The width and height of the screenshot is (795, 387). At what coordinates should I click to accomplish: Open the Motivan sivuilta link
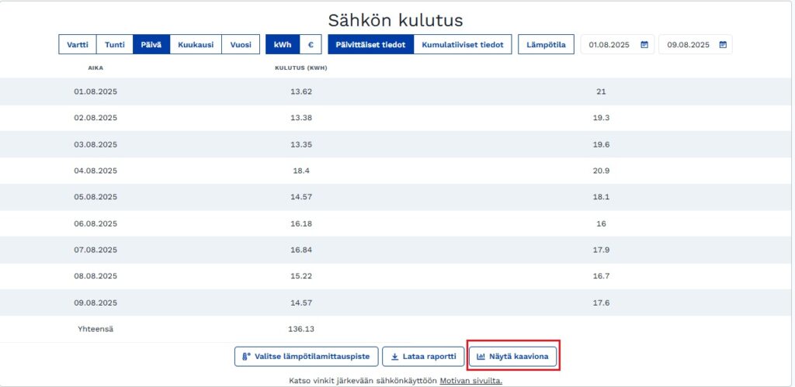pyautogui.click(x=470, y=381)
